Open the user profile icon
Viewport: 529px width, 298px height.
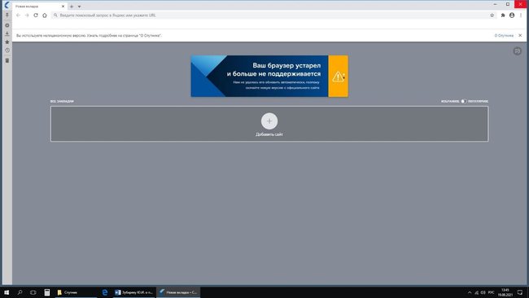pos(512,15)
